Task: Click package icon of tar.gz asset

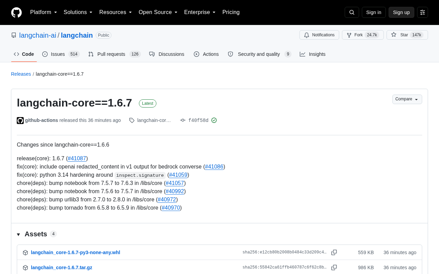Action: [x=25, y=268]
